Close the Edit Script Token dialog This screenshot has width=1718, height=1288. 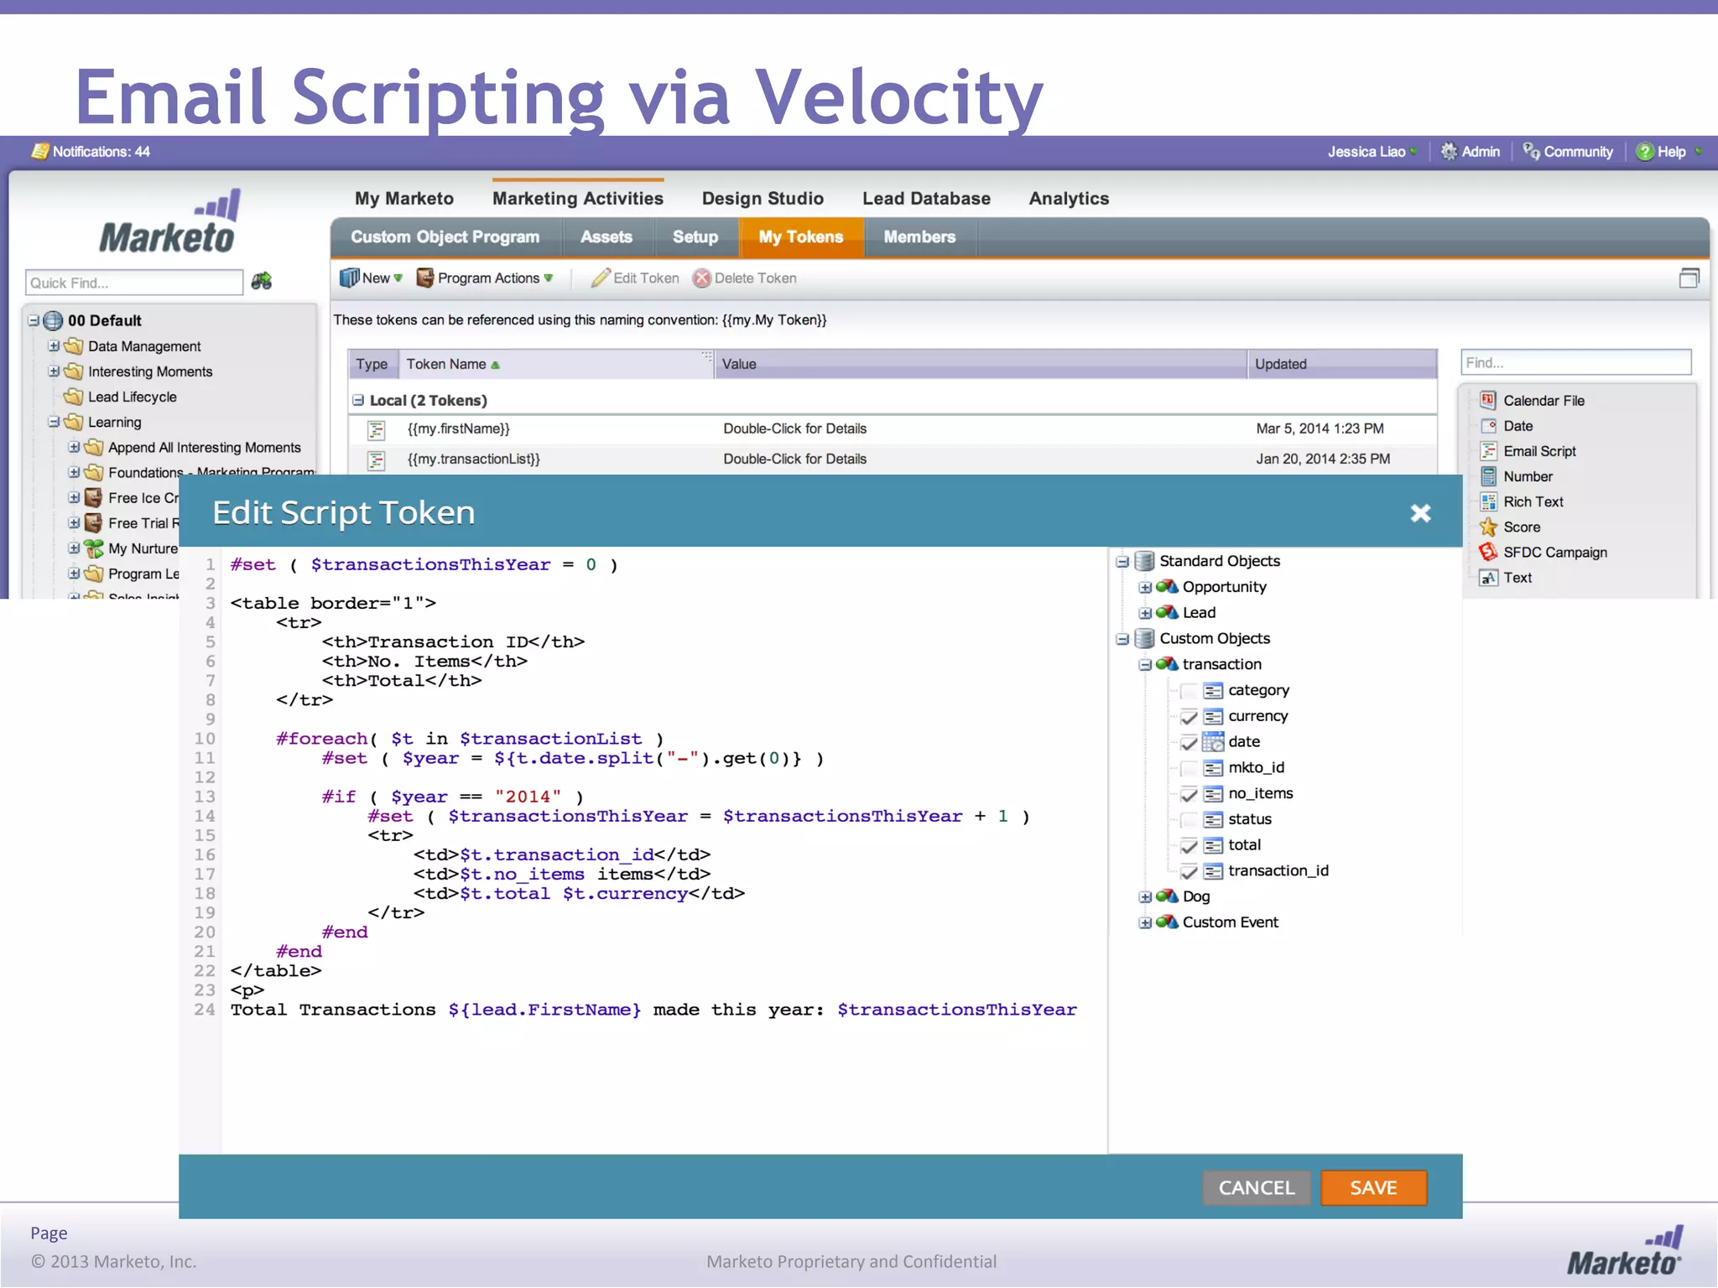pos(1420,513)
